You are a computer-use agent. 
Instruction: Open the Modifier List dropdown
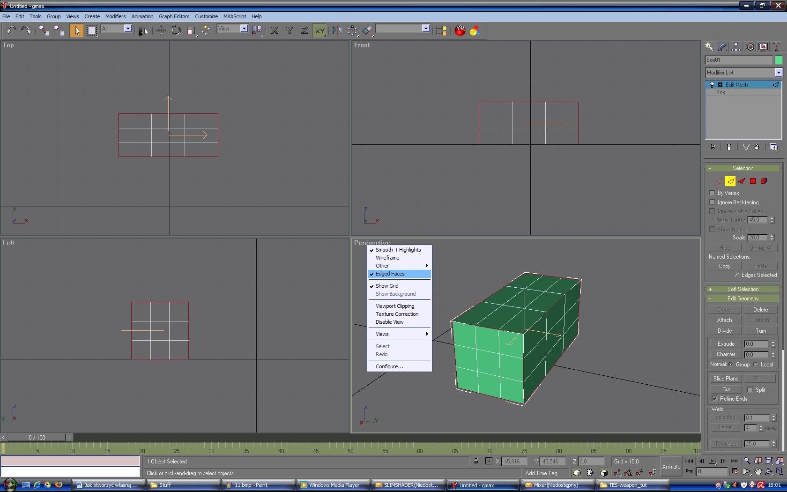pyautogui.click(x=778, y=73)
